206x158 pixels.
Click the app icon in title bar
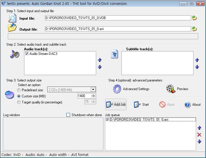(3, 3)
